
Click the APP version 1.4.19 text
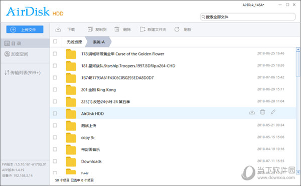coord(13,170)
